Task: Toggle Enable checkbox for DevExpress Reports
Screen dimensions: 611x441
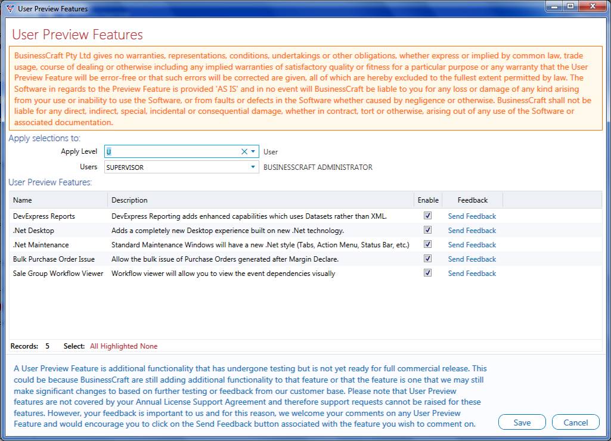Action: [427, 216]
